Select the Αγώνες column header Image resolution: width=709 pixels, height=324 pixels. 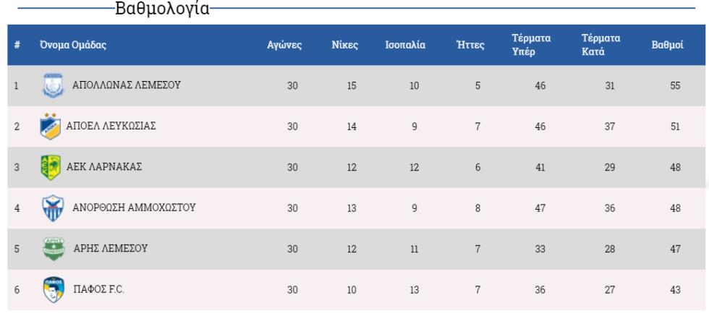coord(284,45)
